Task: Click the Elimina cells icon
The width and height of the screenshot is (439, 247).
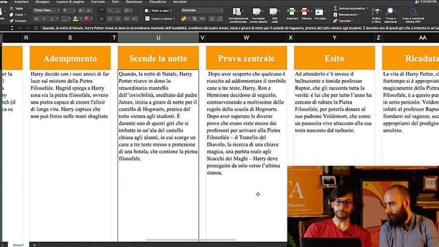Action: pos(305,12)
